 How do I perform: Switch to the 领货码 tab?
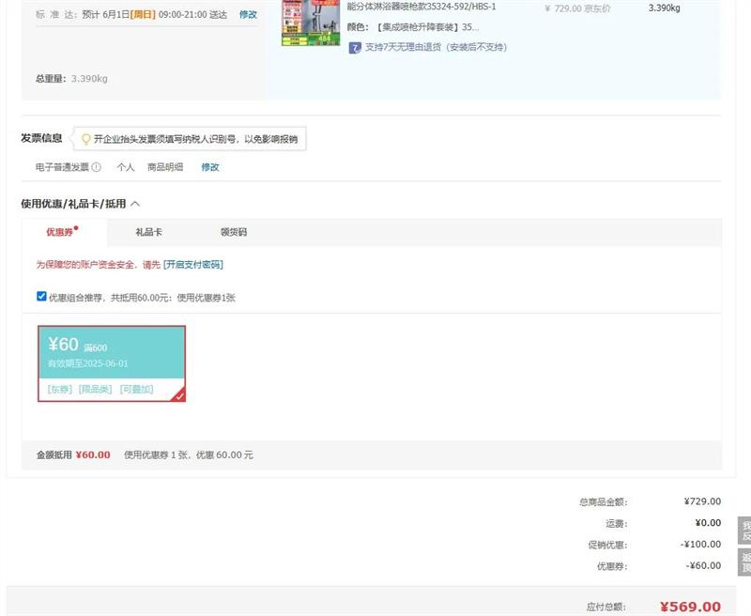coord(233,232)
